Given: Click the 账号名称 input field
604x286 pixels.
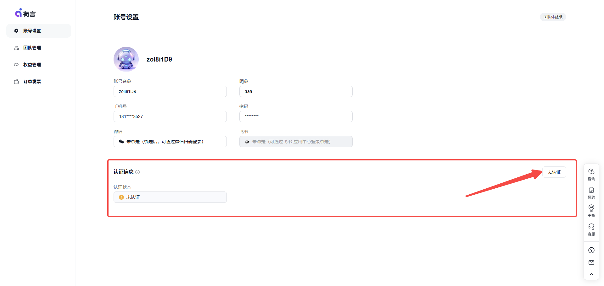Looking at the screenshot, I should click(x=170, y=91).
